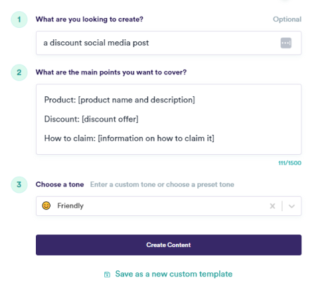326x289 pixels.
Task: Click the How to claim line
Action: [x=129, y=138]
